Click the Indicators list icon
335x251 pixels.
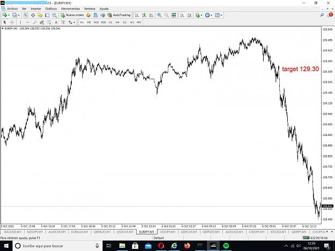click(x=197, y=15)
